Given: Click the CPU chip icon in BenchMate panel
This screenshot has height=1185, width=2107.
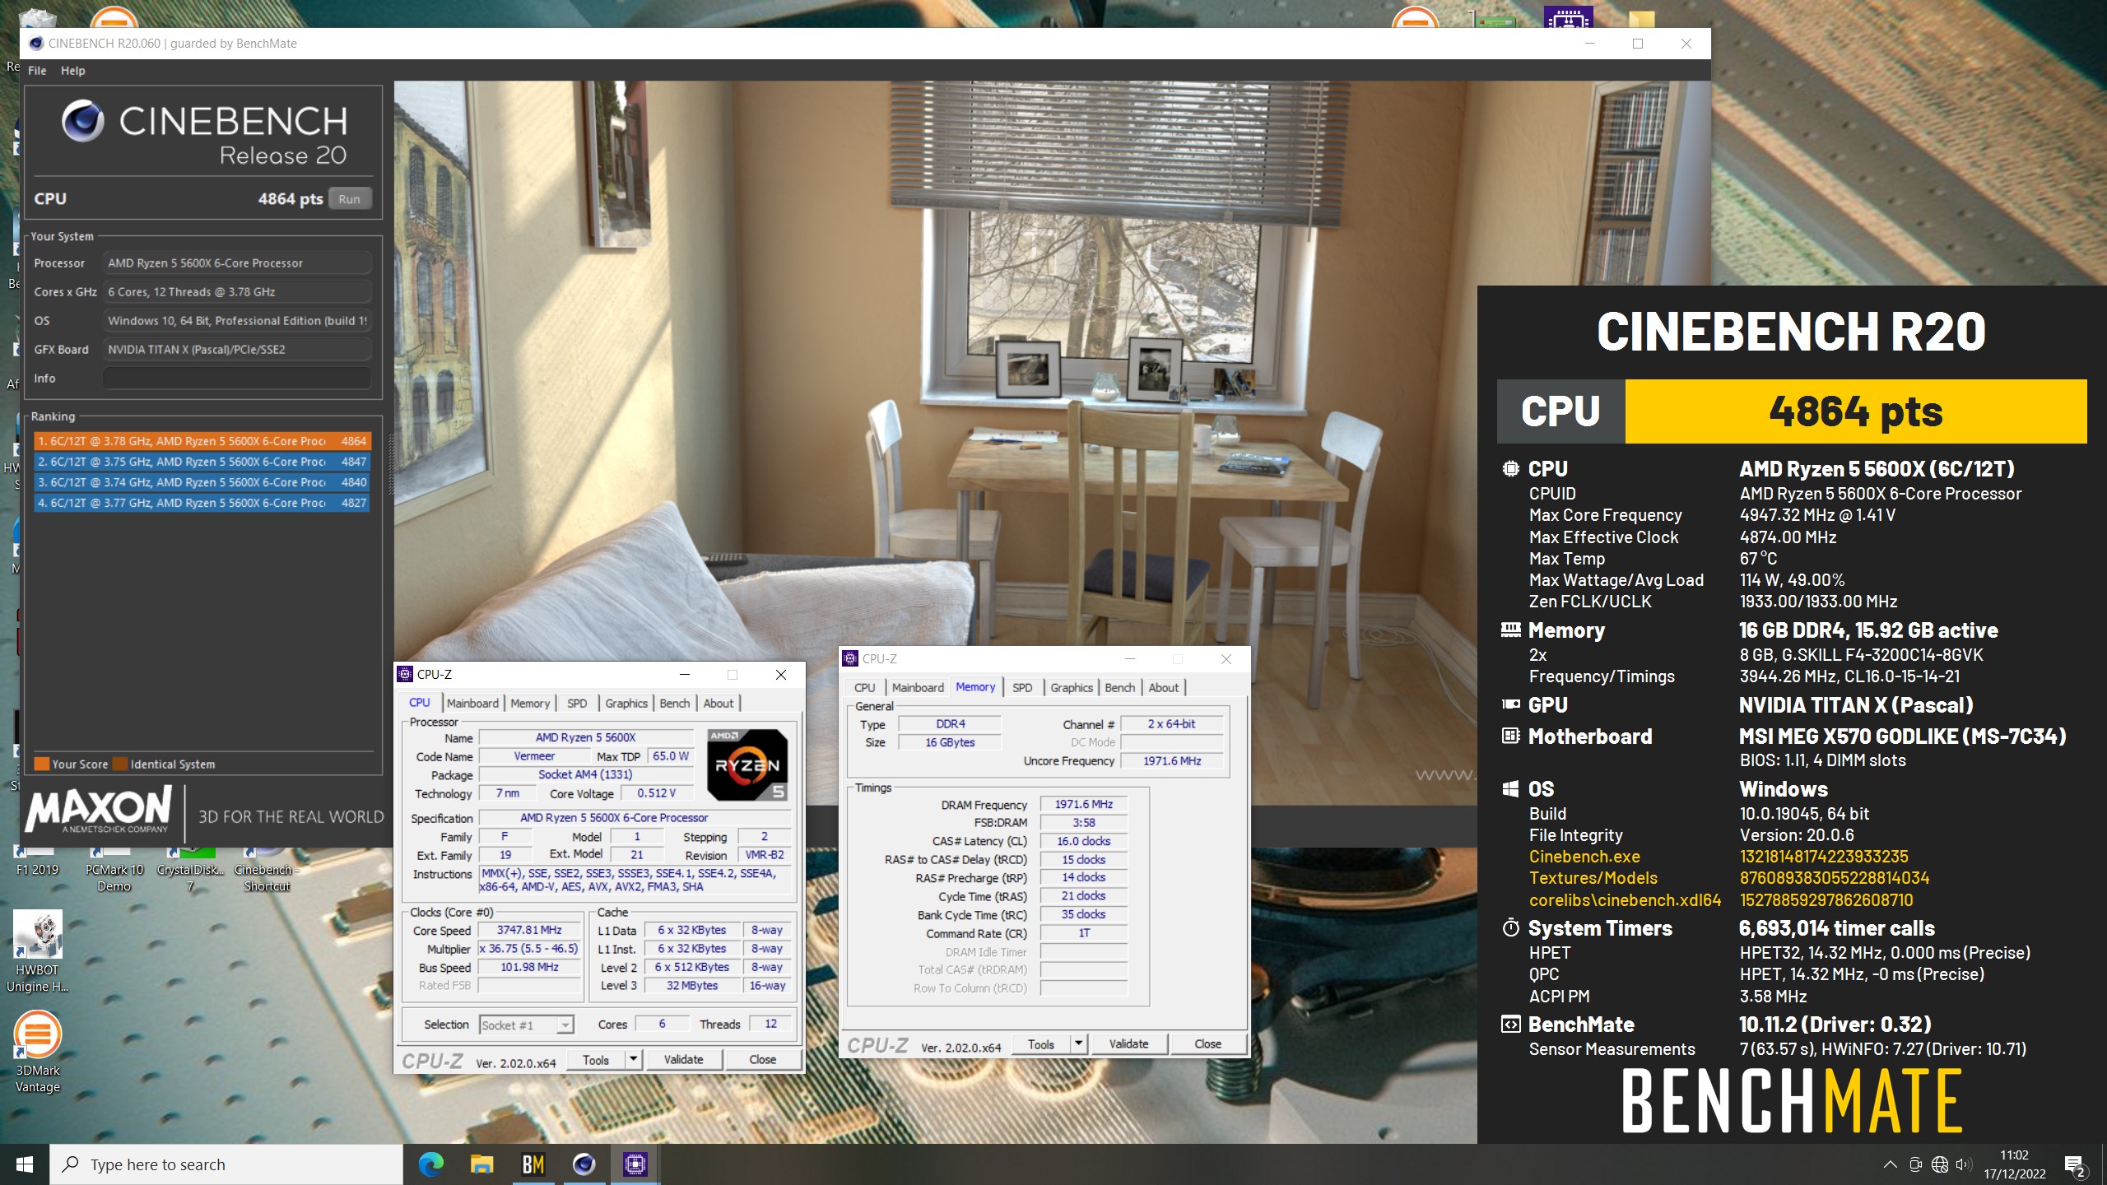Looking at the screenshot, I should pos(1510,469).
